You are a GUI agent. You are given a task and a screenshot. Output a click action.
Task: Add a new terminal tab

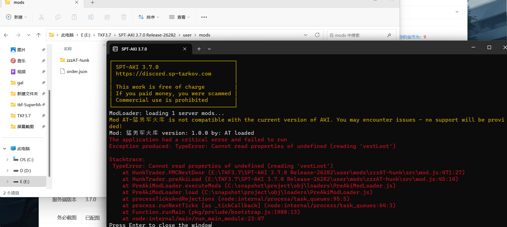(x=199, y=49)
